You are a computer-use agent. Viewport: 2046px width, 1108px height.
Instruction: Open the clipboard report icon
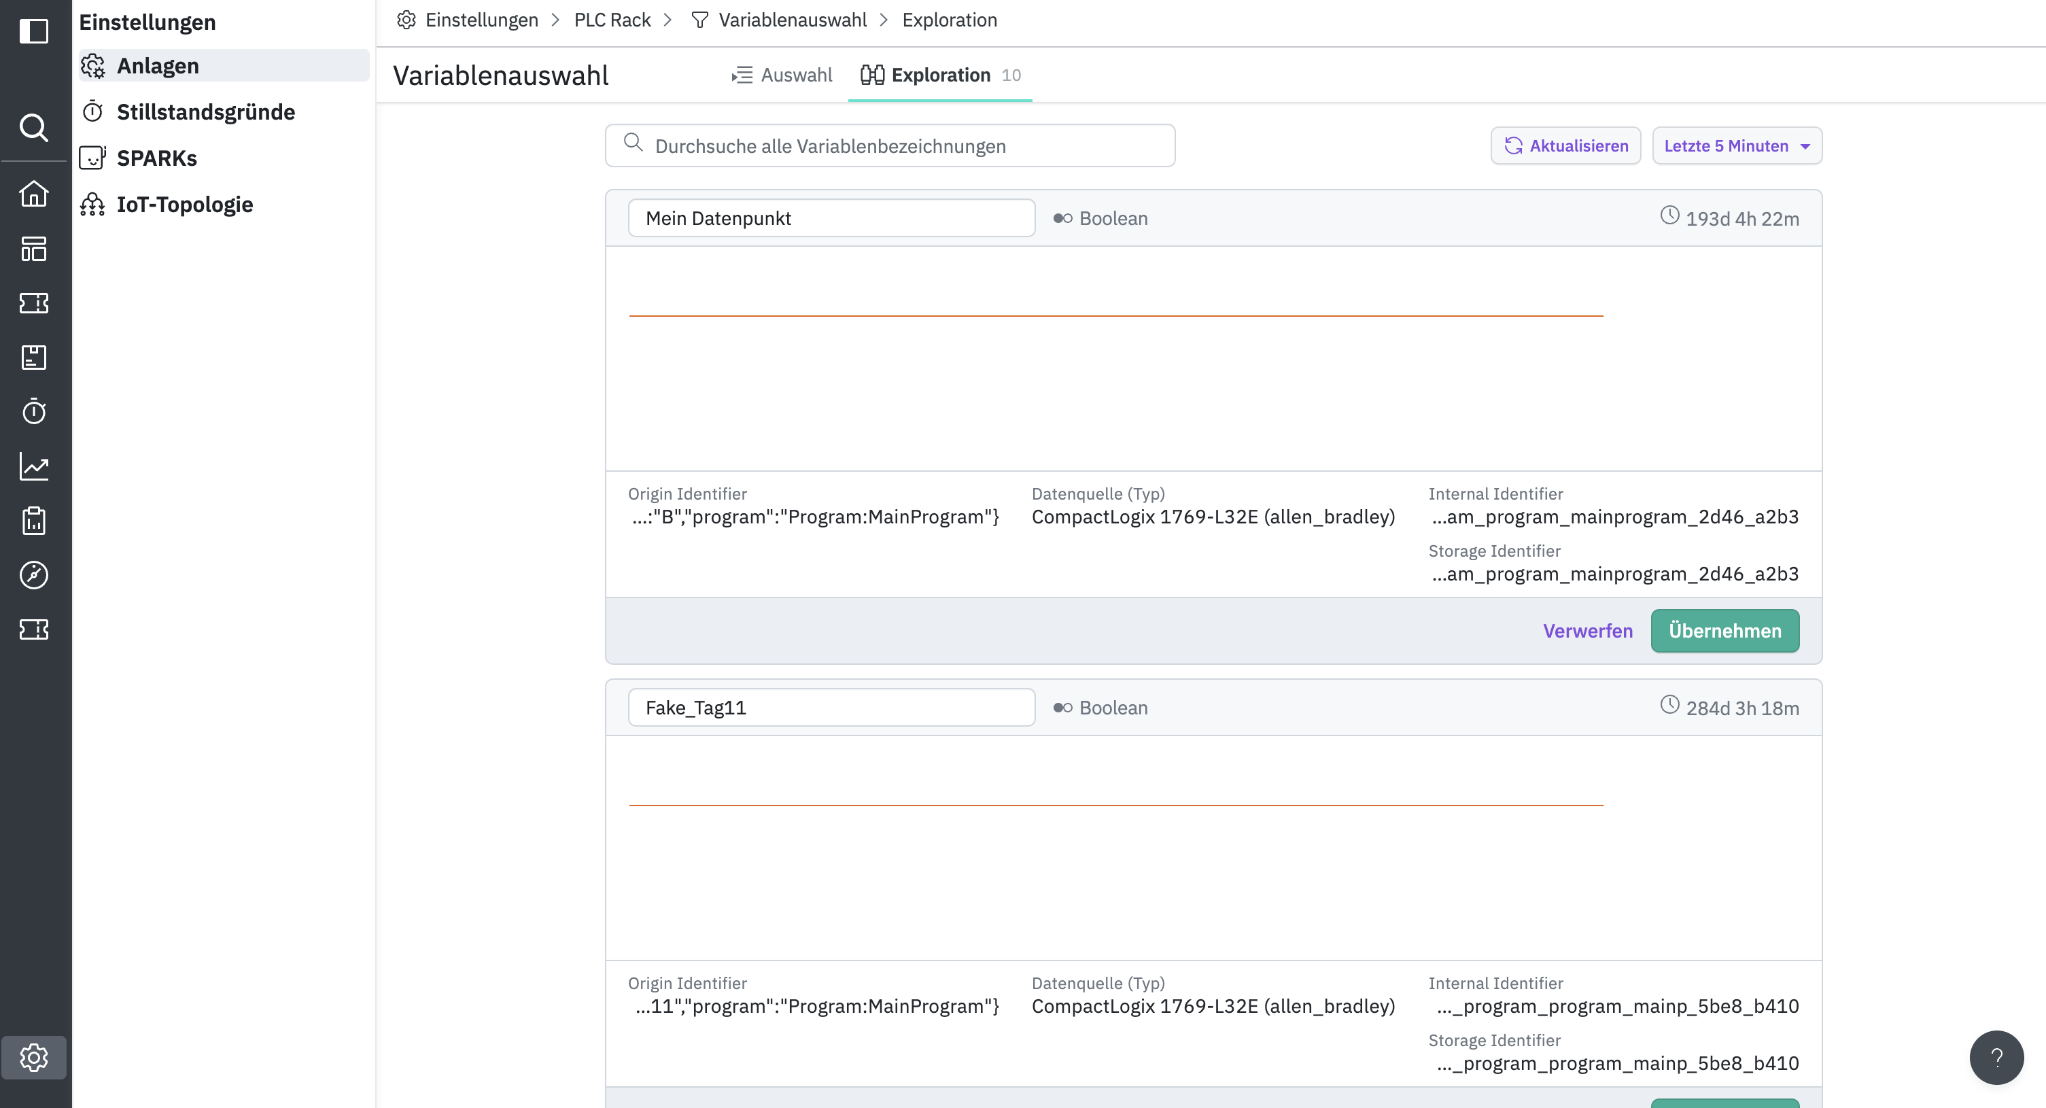click(33, 521)
